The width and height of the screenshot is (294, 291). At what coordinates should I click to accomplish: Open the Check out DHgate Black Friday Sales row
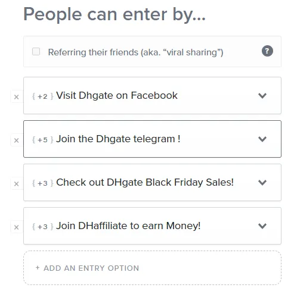tap(152, 182)
